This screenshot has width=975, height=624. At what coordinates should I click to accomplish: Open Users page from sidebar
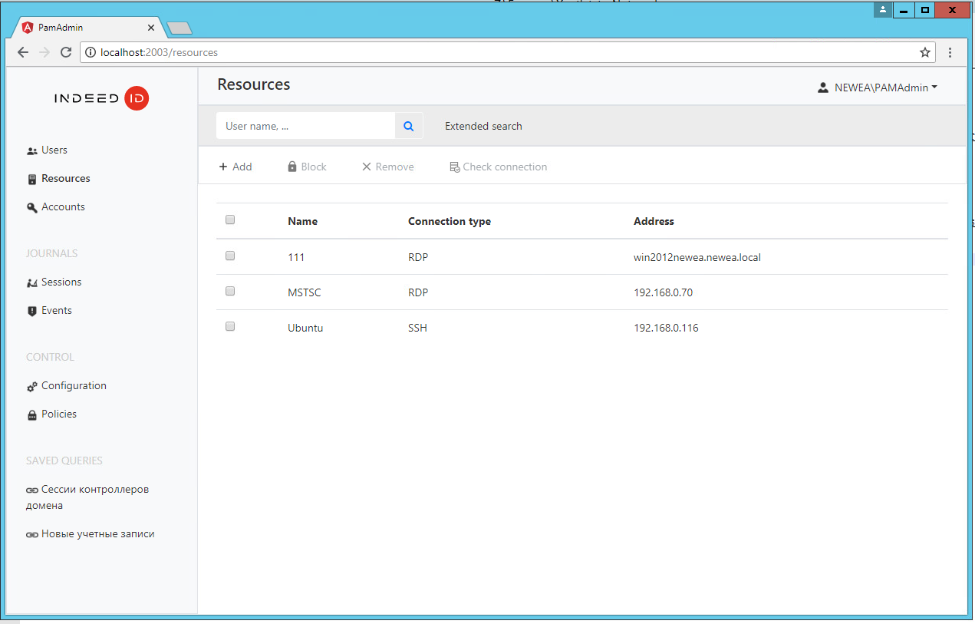(54, 150)
